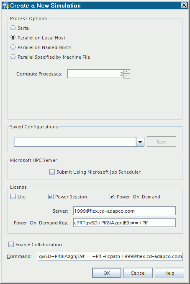Enable Submit Using Microsoft Job Scheduler
This screenshot has width=190, height=284.
52,172
